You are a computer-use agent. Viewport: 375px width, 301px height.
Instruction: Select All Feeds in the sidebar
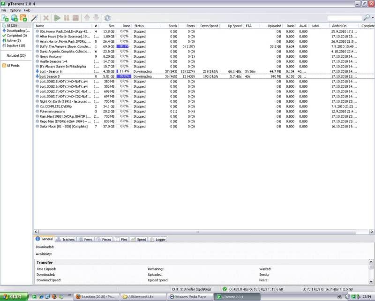point(13,66)
